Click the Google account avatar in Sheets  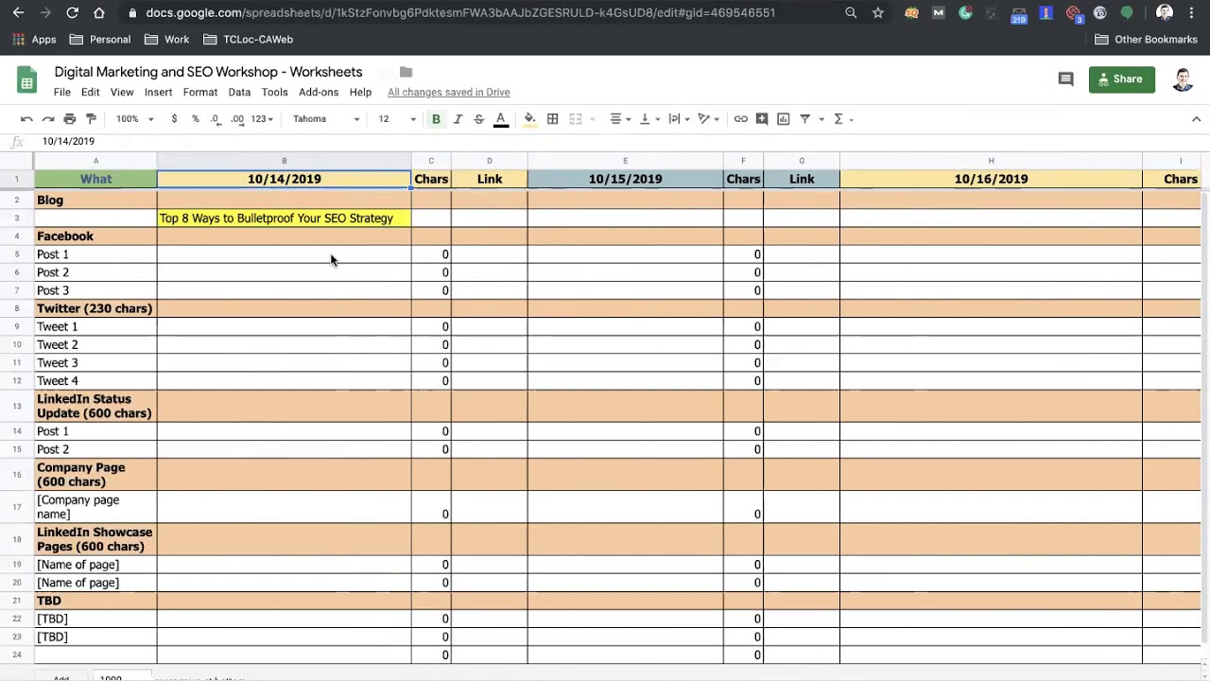(x=1183, y=79)
